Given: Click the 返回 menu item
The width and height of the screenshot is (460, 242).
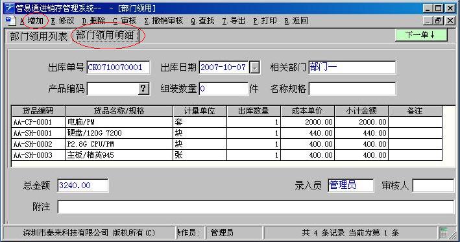Looking at the screenshot, I should point(297,21).
